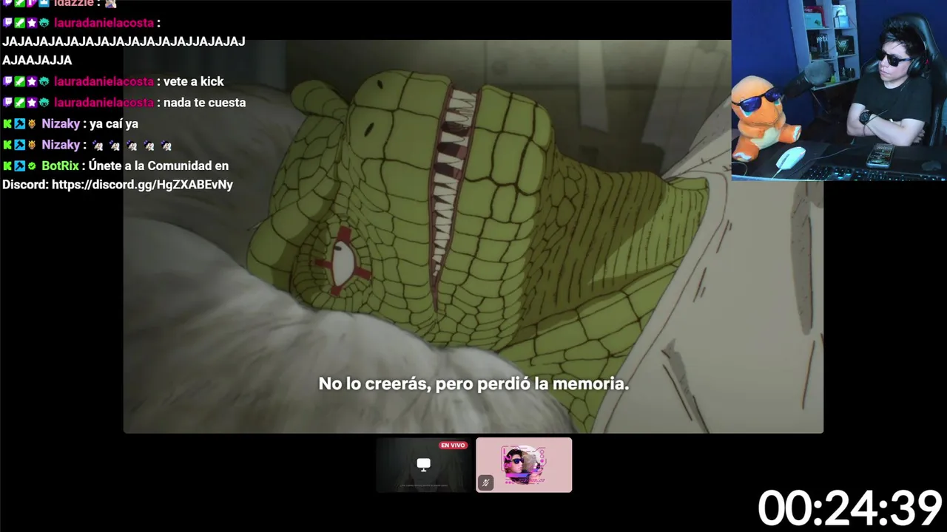
Task: Click the green verified check beside BotRix
Action: 32,166
